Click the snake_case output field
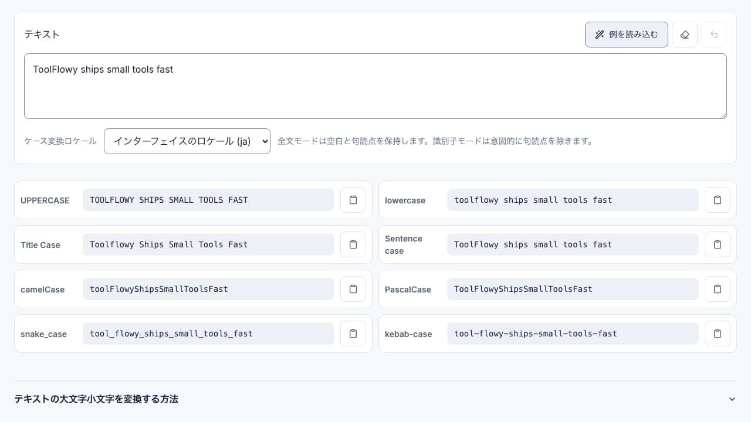Viewport: 751px width, 422px height. tap(208, 333)
